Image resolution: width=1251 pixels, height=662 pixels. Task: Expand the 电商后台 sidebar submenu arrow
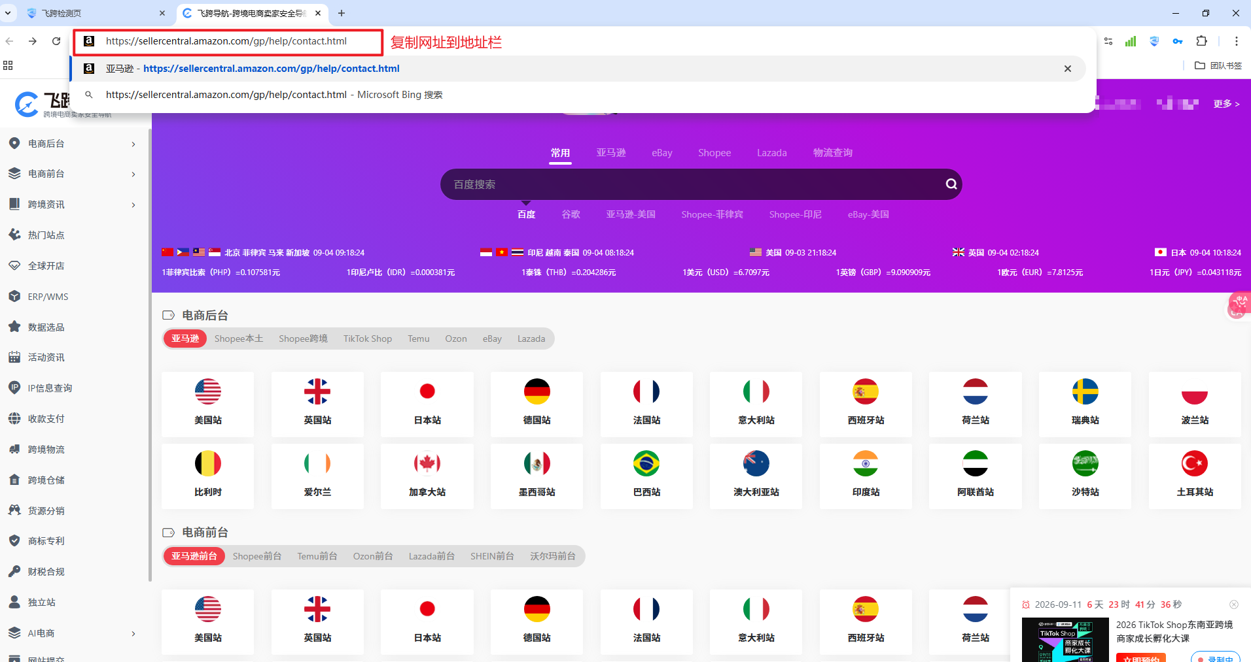tap(133, 144)
